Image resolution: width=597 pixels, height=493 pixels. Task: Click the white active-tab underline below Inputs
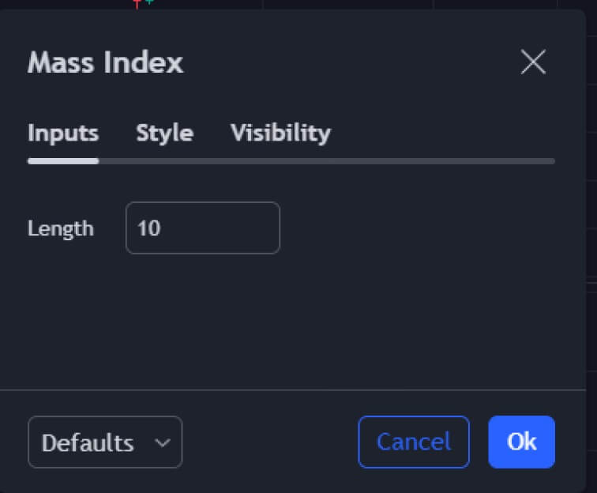63,160
